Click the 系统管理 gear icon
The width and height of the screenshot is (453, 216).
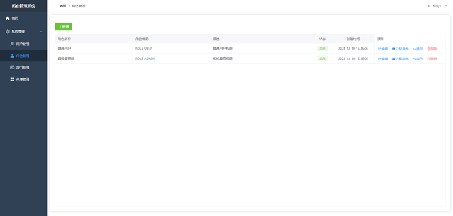click(x=7, y=32)
